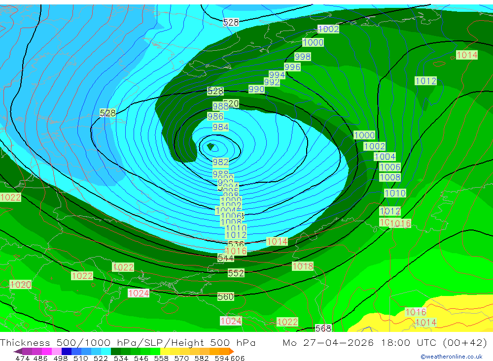Click the purple arrow at the legend's left end
Screen dimensions: 493x361
point(18,351)
